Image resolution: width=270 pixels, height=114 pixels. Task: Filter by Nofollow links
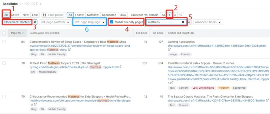93,15
